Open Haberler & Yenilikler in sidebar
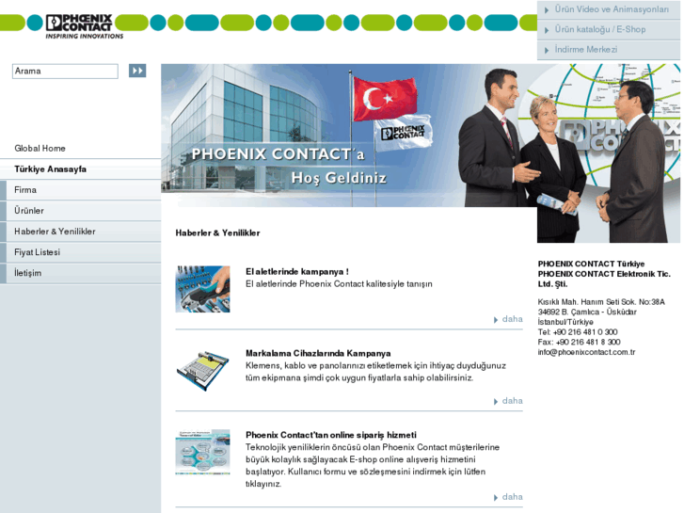 (80, 232)
